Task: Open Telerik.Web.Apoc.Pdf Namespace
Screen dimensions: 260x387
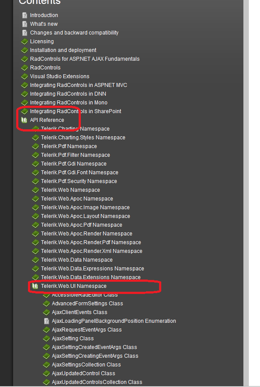Action: point(81,225)
